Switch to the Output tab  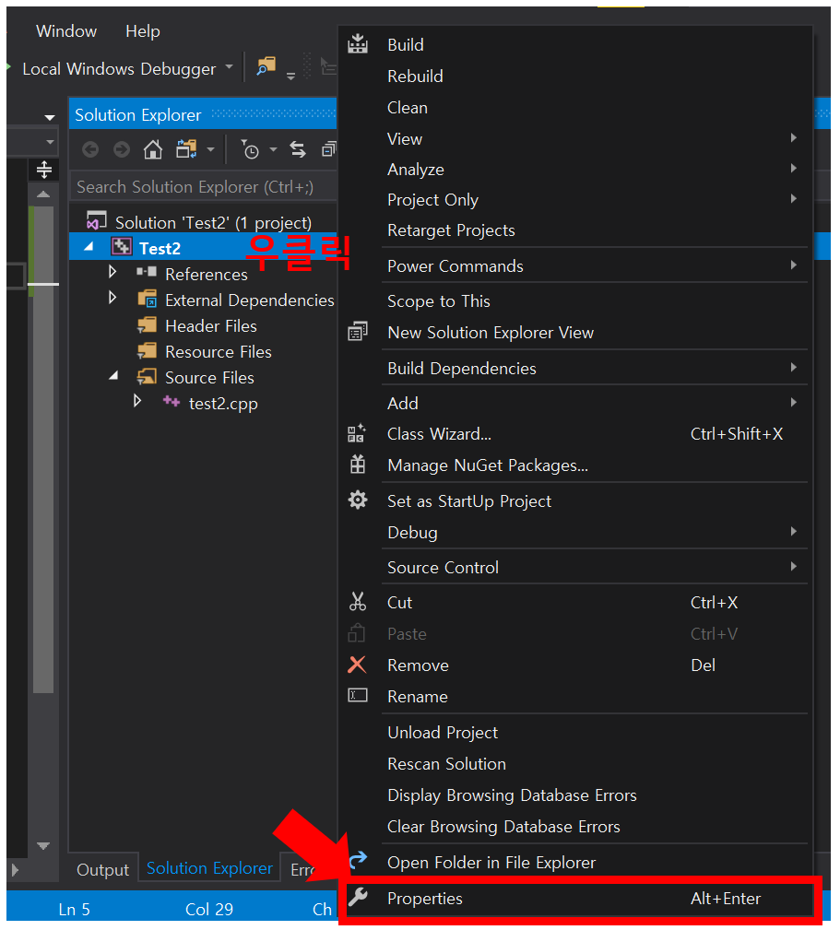click(x=102, y=869)
